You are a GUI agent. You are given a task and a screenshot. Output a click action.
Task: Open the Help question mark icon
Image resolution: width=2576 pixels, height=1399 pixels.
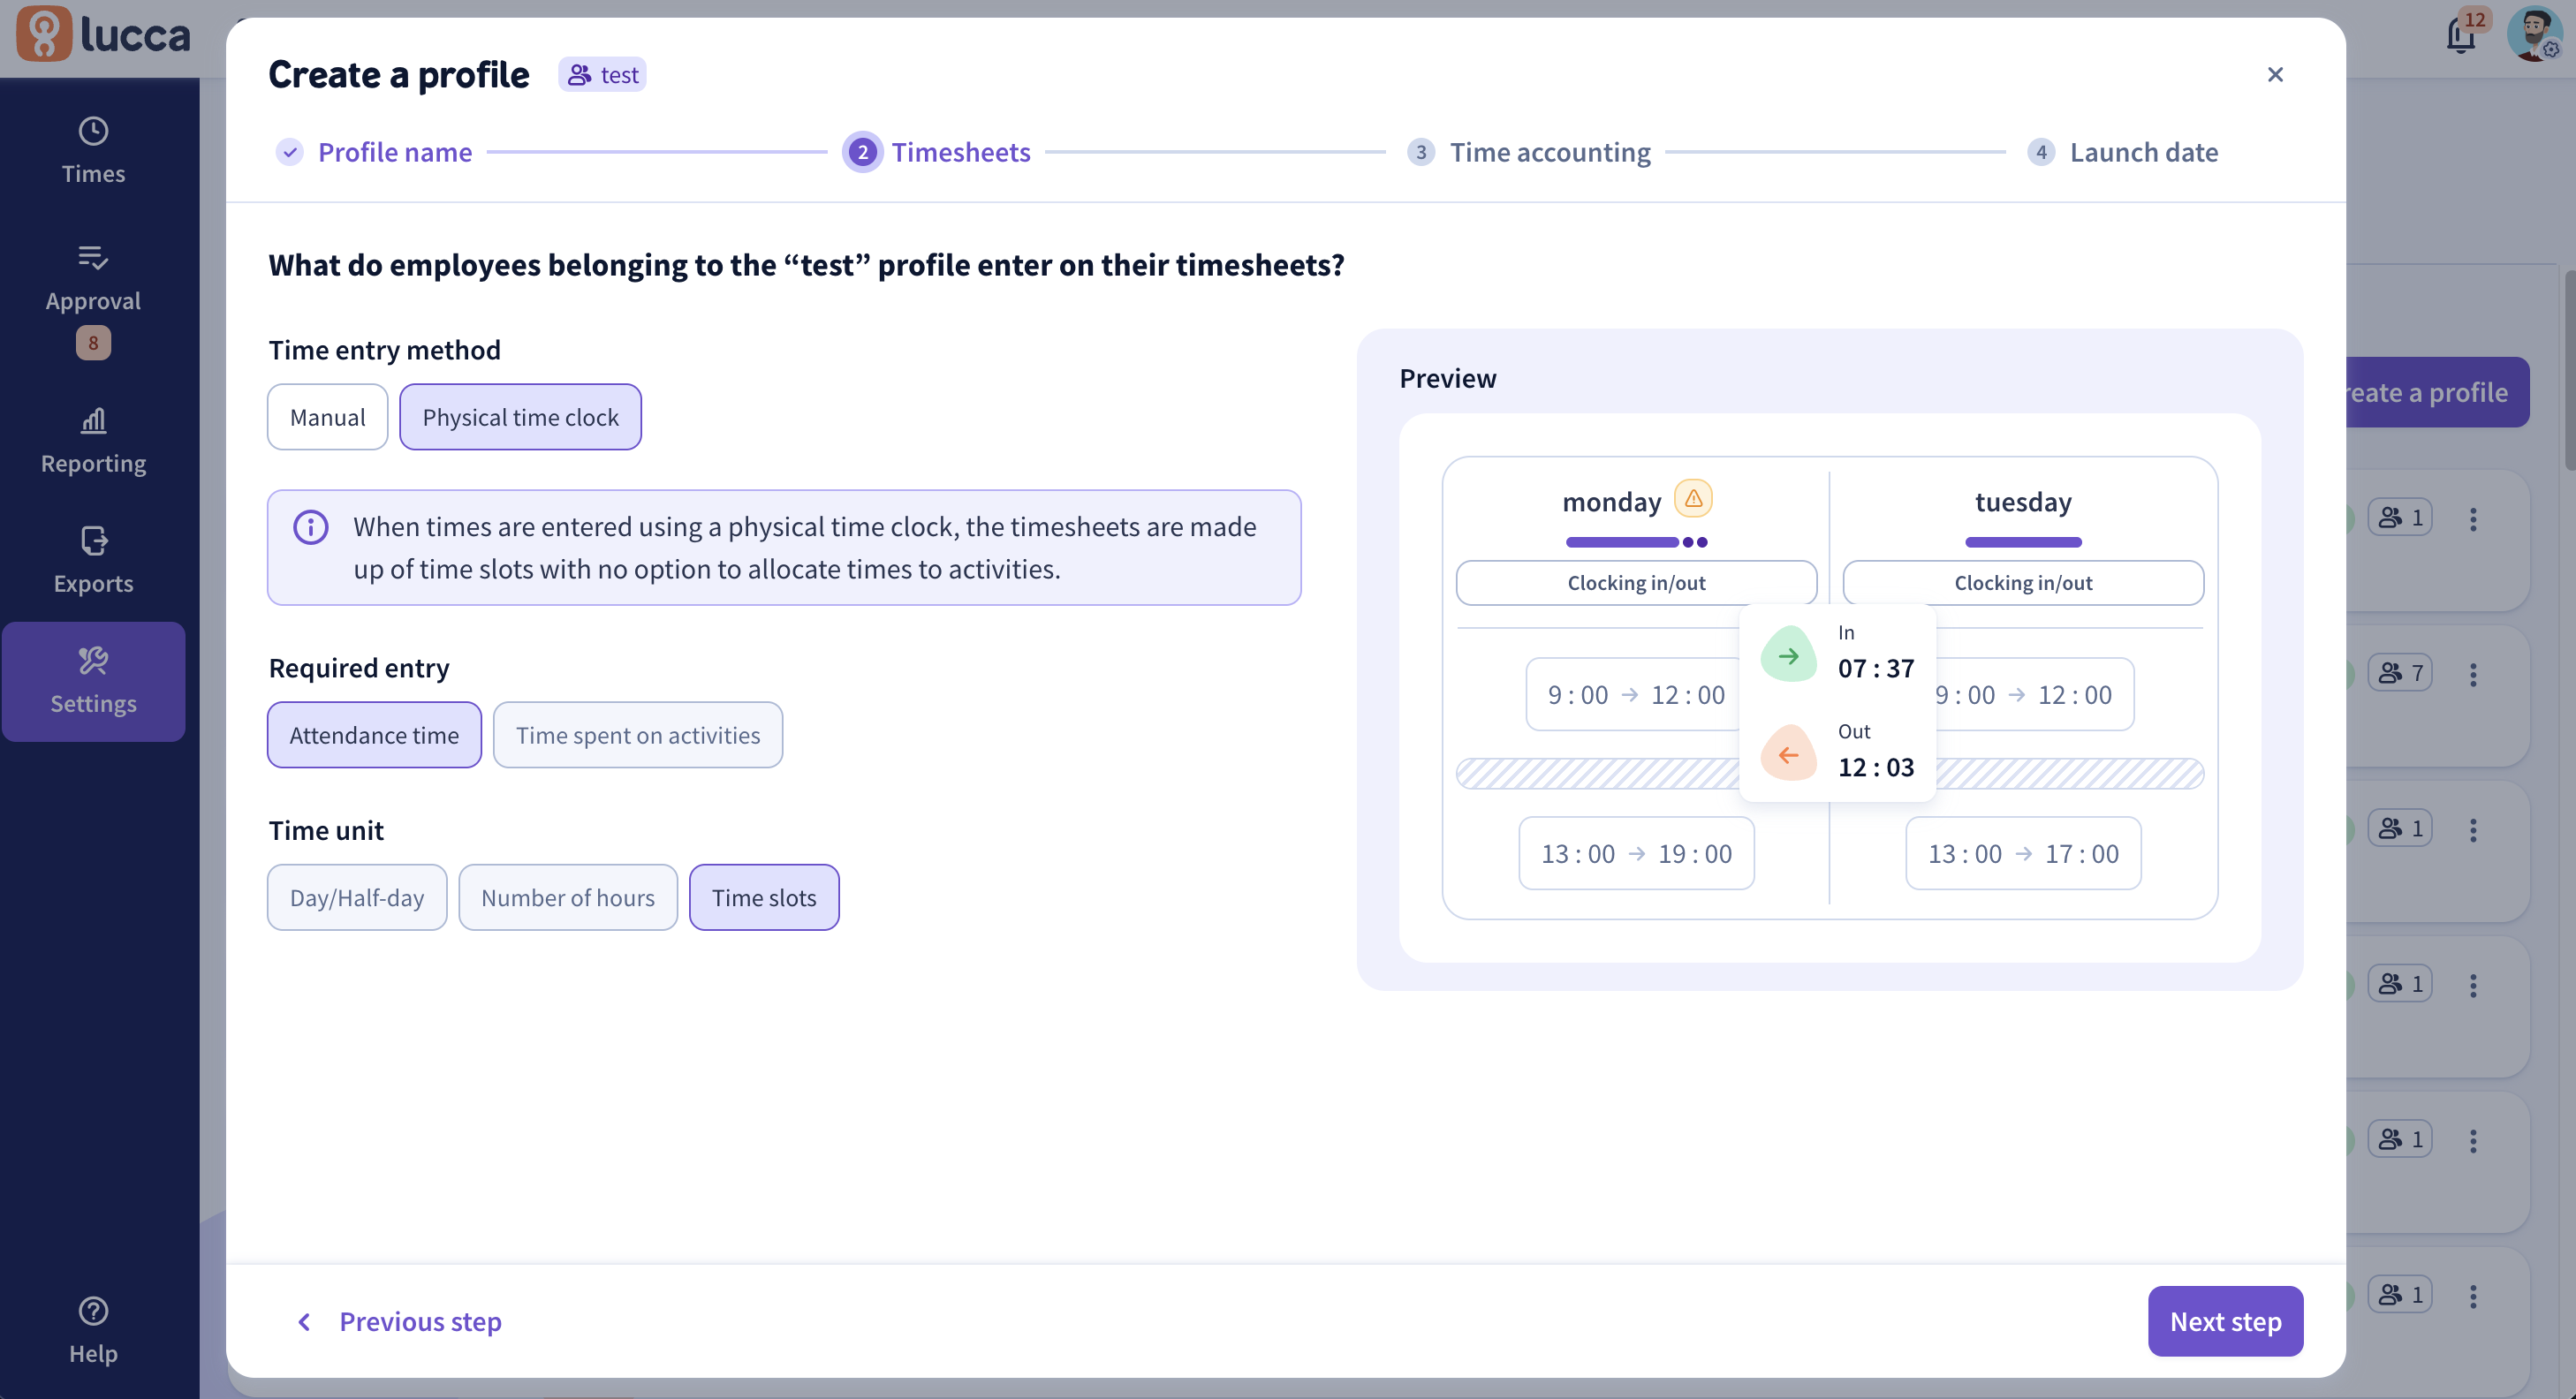point(93,1311)
